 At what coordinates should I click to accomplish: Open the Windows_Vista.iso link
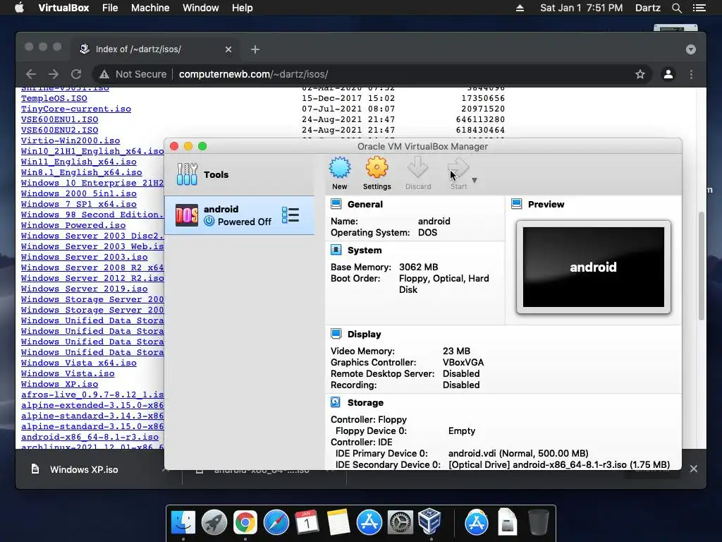[68, 373]
